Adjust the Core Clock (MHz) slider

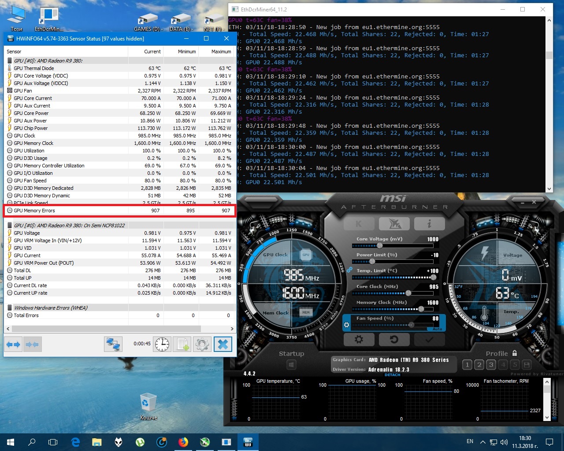pos(408,293)
